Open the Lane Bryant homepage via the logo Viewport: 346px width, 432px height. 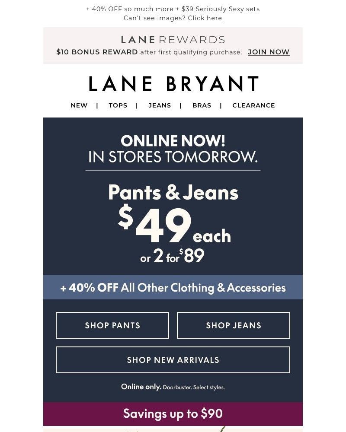173,83
